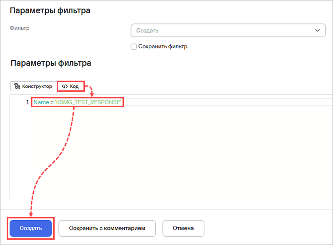Click the Отмена button

[183, 228]
